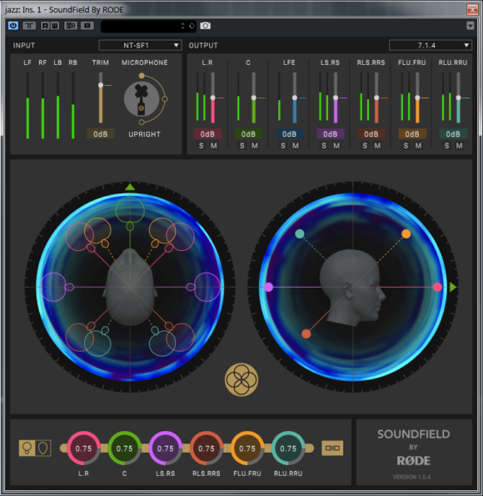Click the RLS.RRS 0dB gain value
483x496 pixels.
tap(371, 134)
